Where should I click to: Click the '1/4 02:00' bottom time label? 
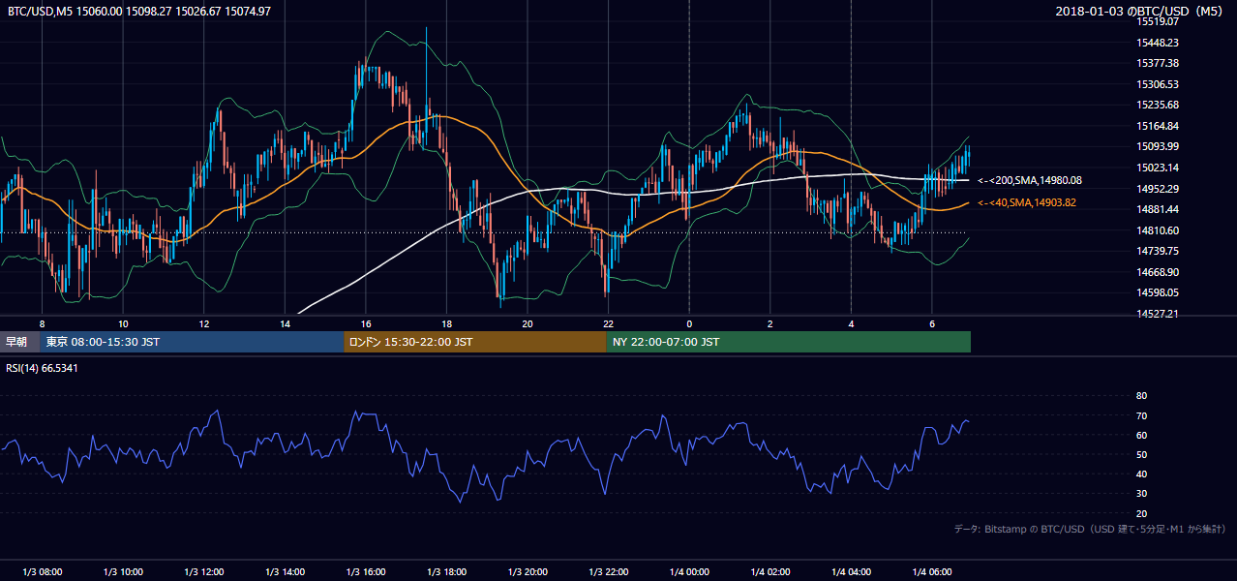point(770,571)
